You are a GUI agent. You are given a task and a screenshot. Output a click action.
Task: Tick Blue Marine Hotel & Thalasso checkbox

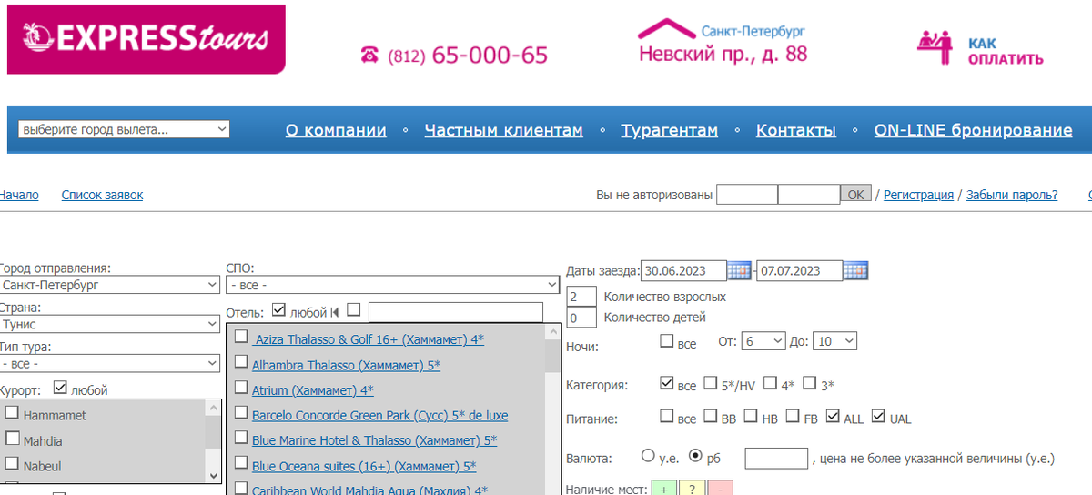point(241,439)
